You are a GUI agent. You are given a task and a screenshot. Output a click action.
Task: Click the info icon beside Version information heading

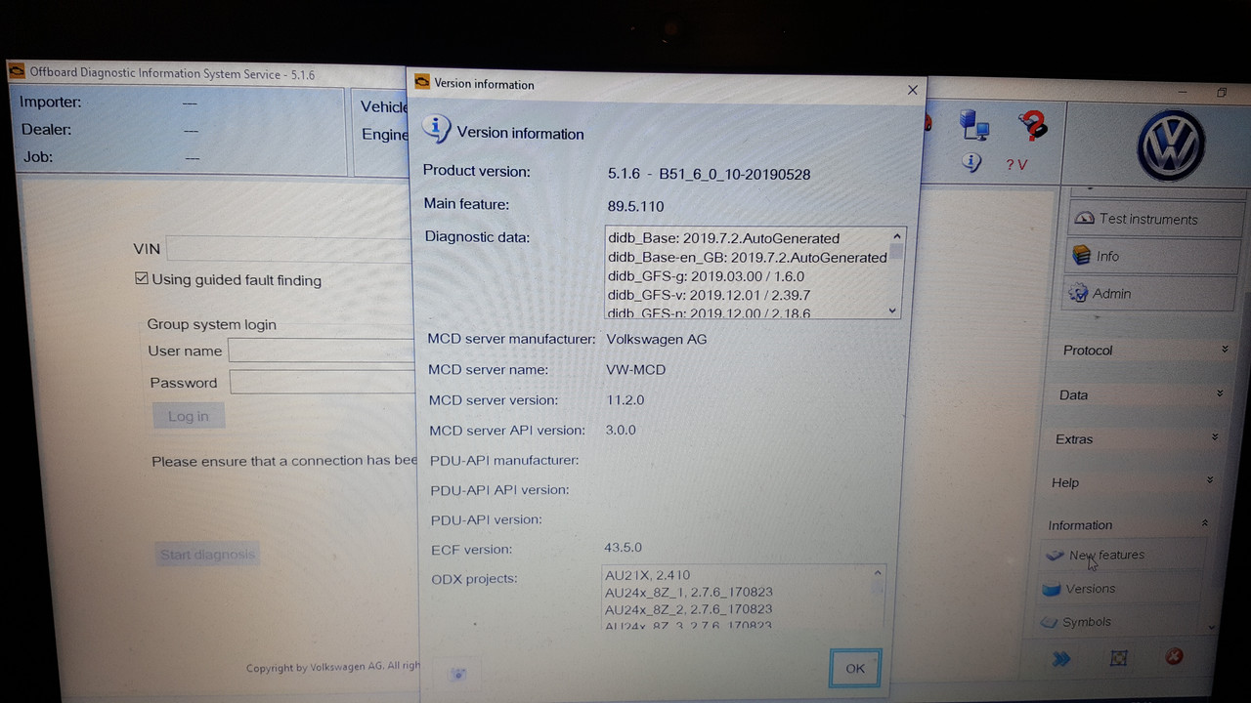[436, 129]
